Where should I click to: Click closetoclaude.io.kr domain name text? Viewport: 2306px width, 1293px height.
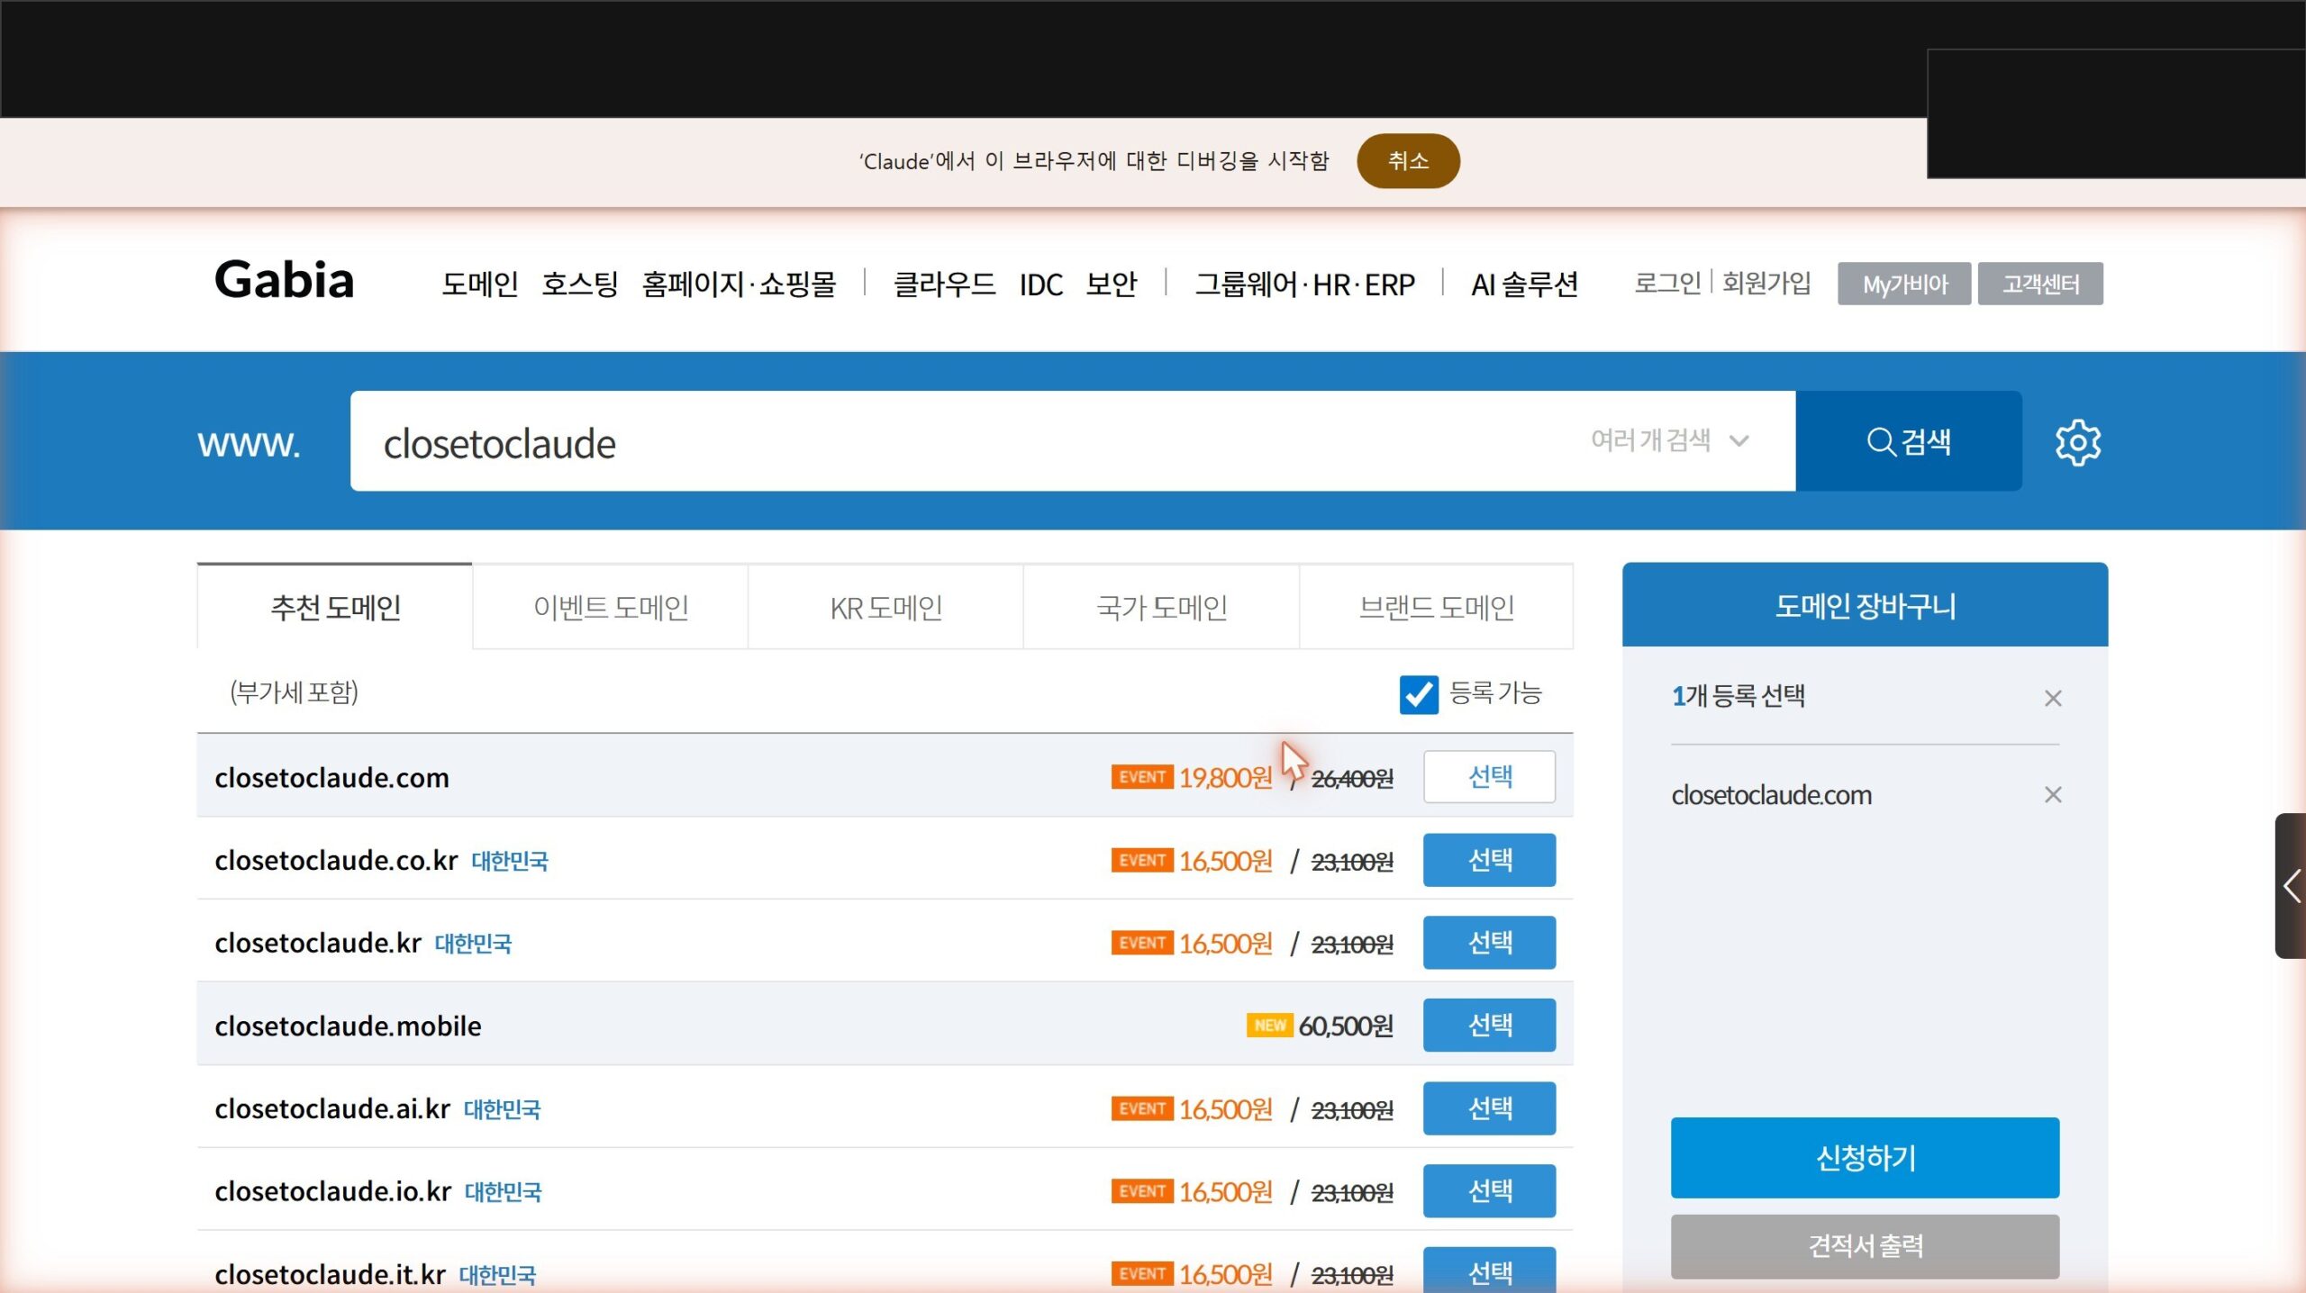[332, 1191]
